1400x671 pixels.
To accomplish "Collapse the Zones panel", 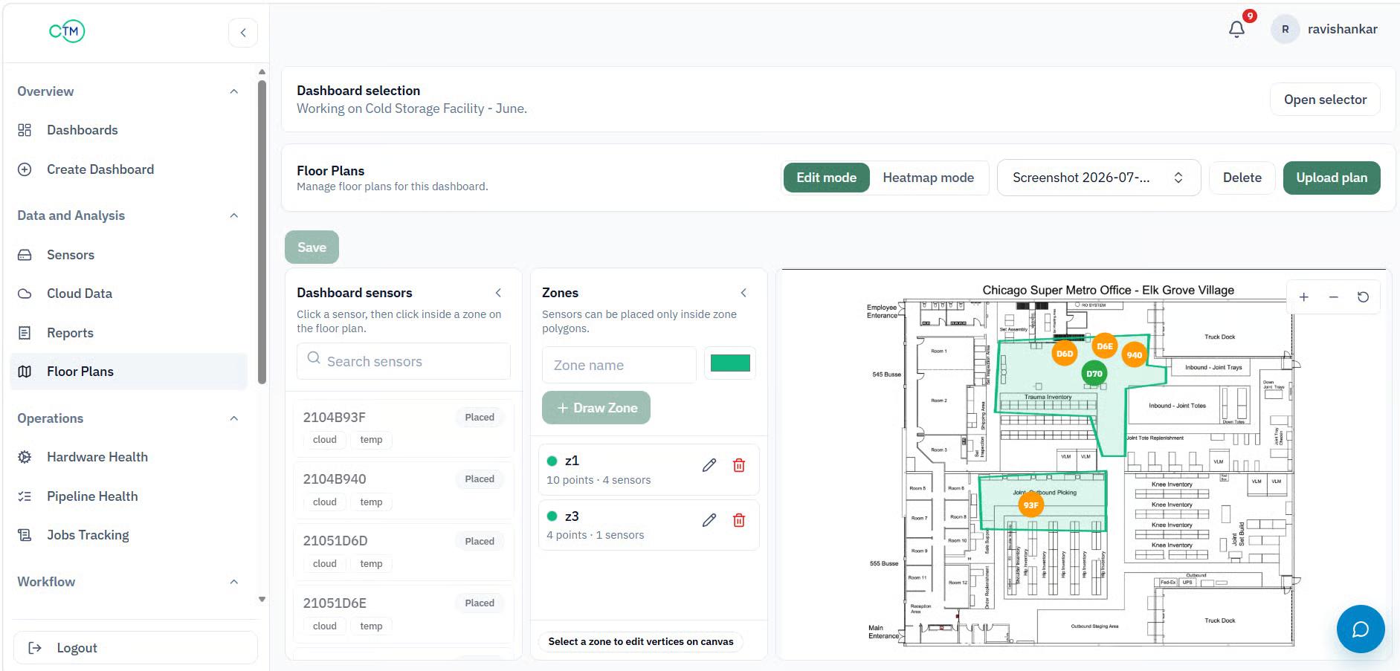I will coord(743,293).
